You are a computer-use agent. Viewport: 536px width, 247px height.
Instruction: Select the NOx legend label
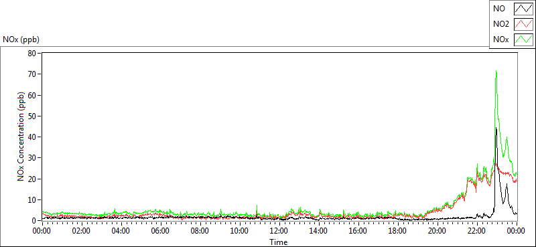[500, 40]
